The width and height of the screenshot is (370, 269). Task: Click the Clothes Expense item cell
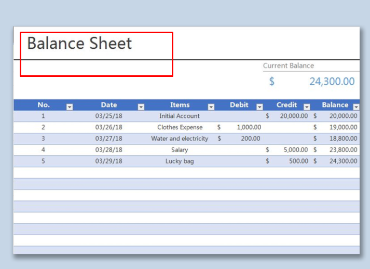(180, 127)
